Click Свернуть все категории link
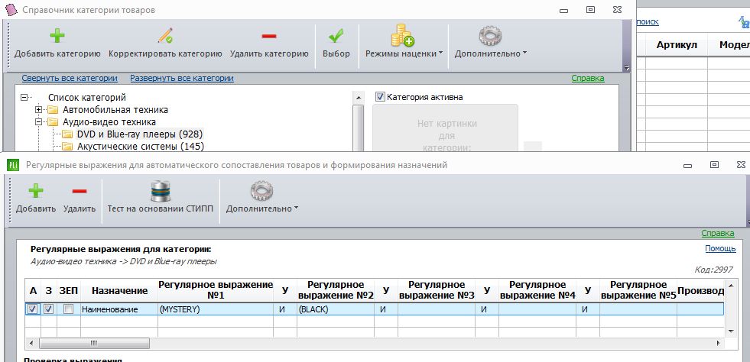Viewport: 750px width, 362px height. [70, 79]
